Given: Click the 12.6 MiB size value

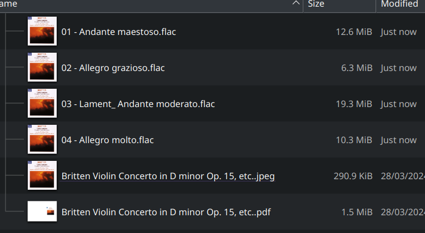Looking at the screenshot, I should coord(354,32).
